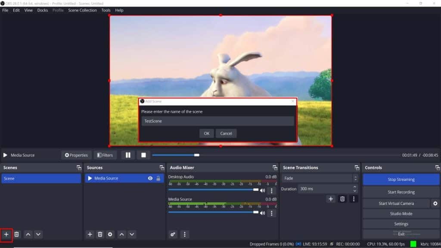
Task: Unlock Media Source using lock icon
Action: (158, 178)
